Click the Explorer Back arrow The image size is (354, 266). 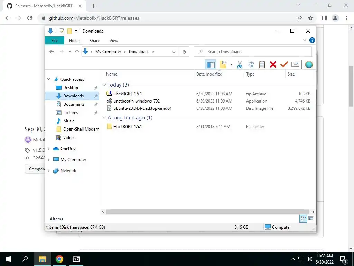52,52
